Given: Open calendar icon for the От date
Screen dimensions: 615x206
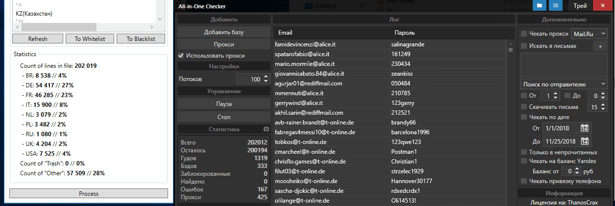Looking at the screenshot, I should 584,128.
